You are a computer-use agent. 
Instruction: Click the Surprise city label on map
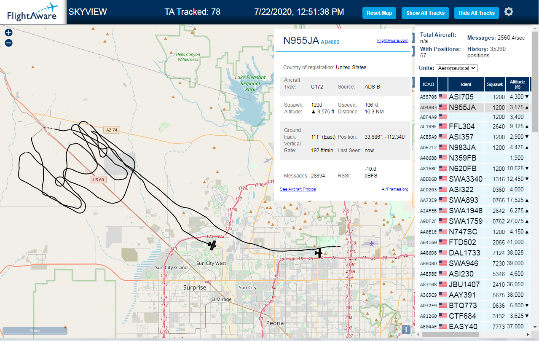[x=195, y=287]
